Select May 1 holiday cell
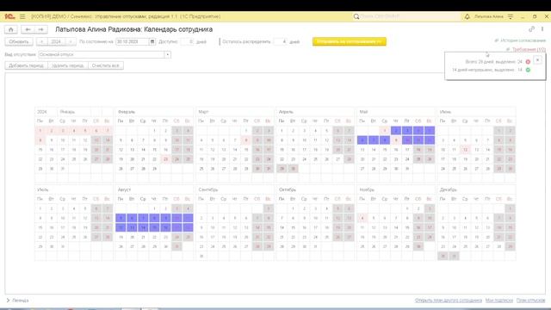Image resolution: width=551 pixels, height=310 pixels. (x=385, y=131)
